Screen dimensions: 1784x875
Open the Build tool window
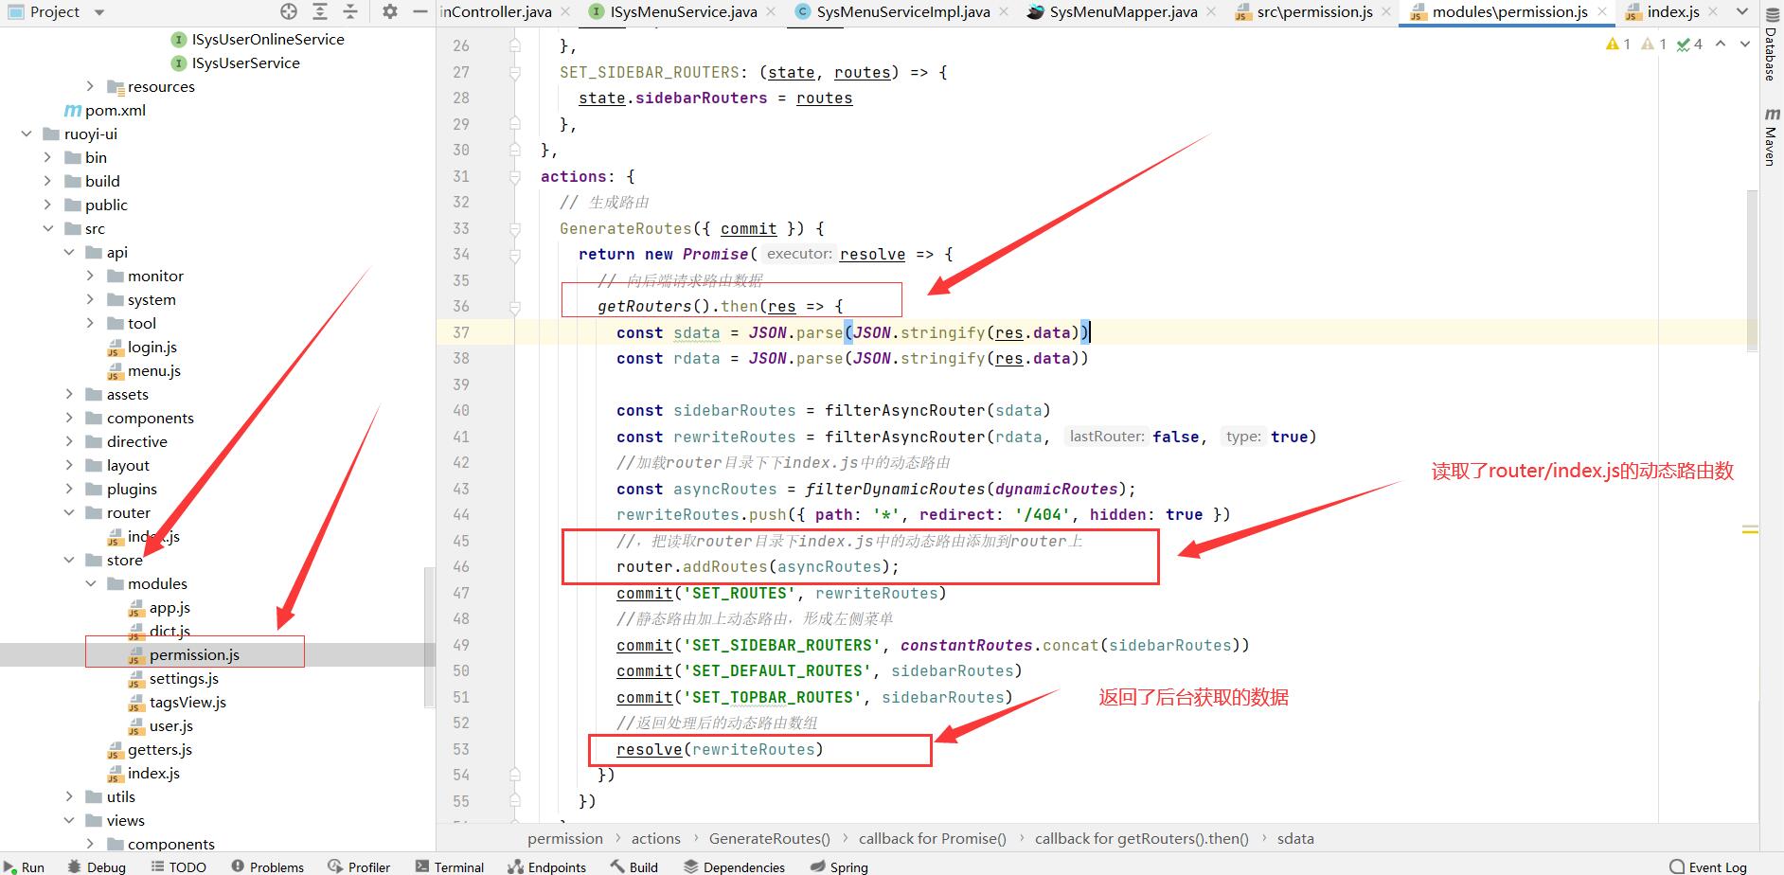(634, 866)
